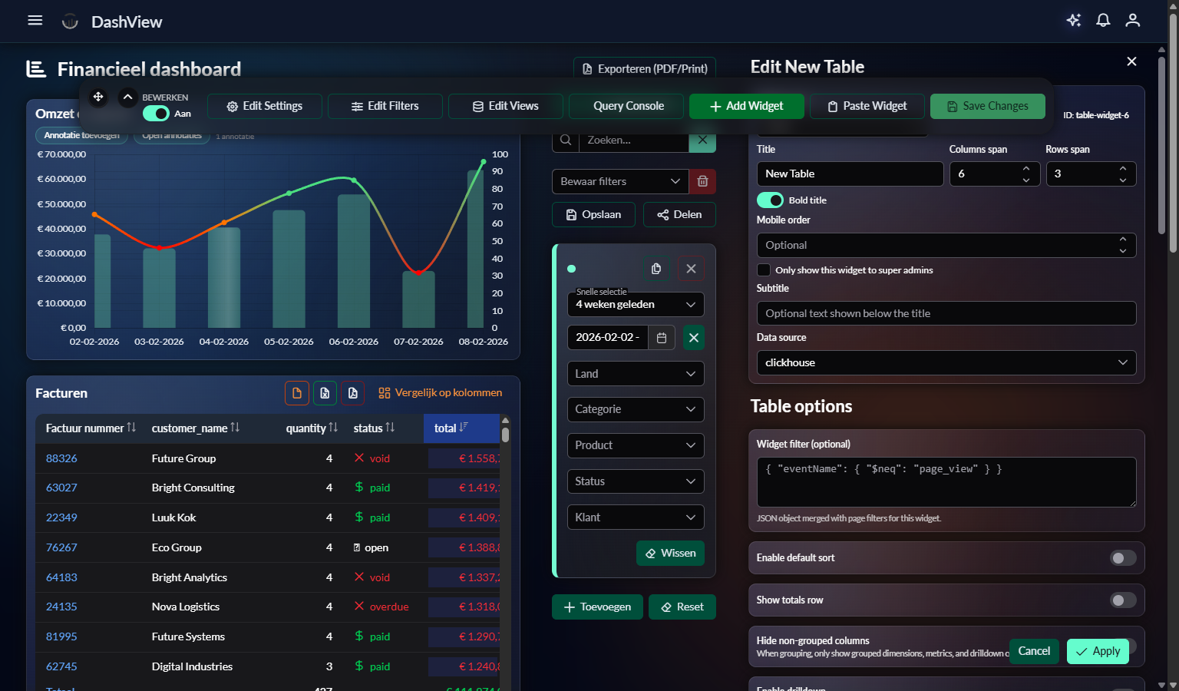Expand the Klant filter dropdown
The height and width of the screenshot is (691, 1179).
pyautogui.click(x=635, y=517)
